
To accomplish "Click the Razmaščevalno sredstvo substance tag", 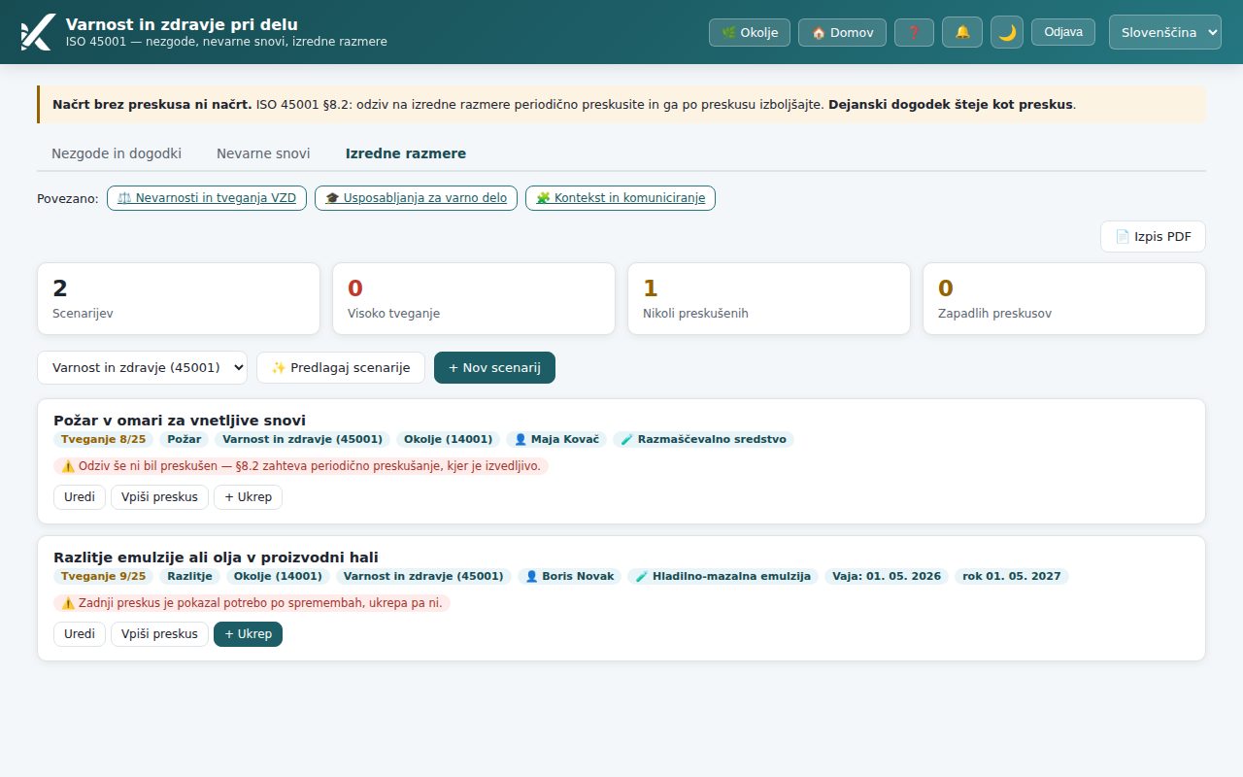I will (x=703, y=440).
